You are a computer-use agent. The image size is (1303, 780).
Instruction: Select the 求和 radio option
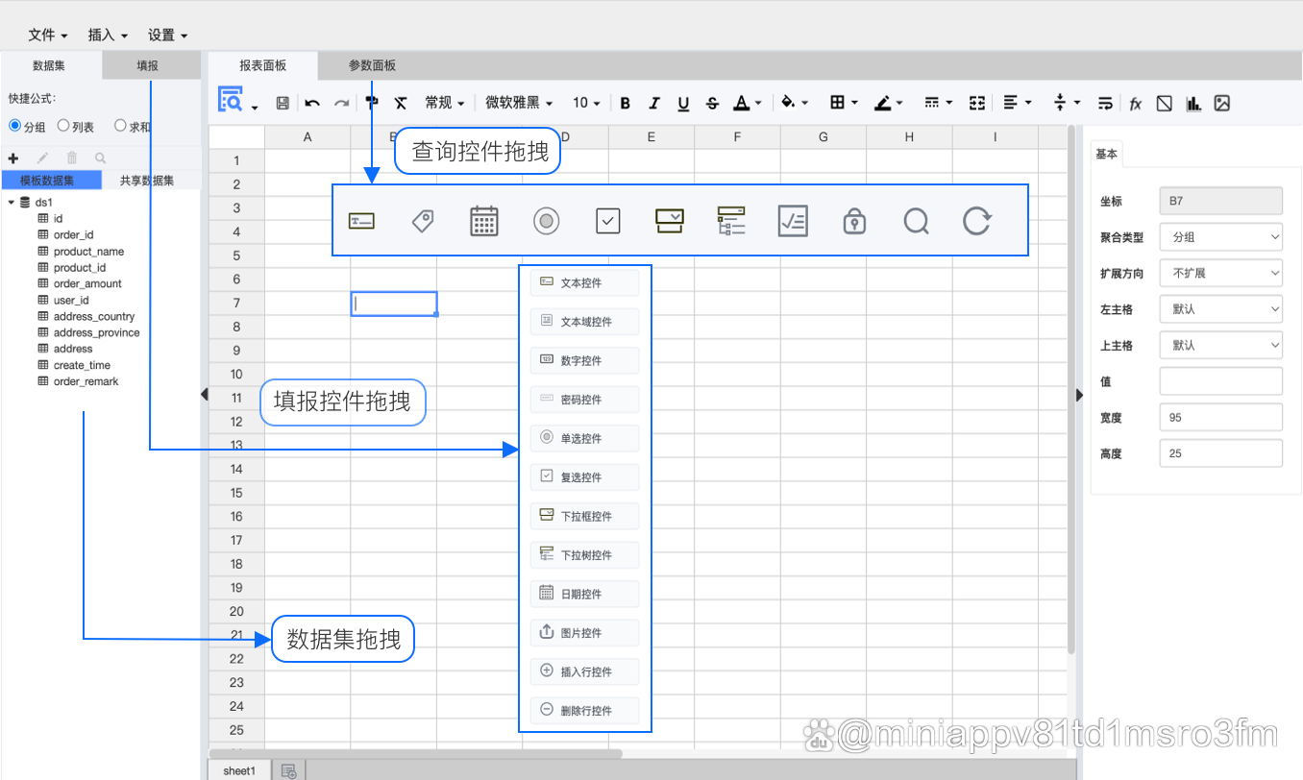click(x=120, y=126)
